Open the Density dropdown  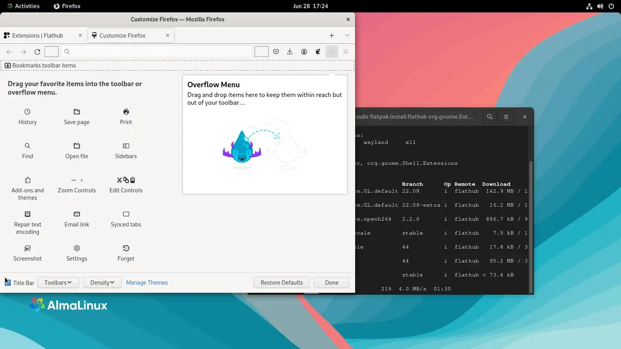pyautogui.click(x=102, y=283)
